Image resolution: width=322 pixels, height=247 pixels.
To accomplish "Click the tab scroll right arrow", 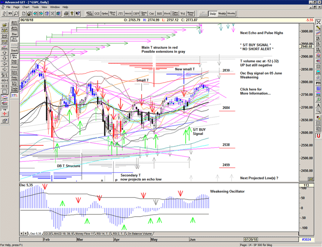I will click(25, 234).
